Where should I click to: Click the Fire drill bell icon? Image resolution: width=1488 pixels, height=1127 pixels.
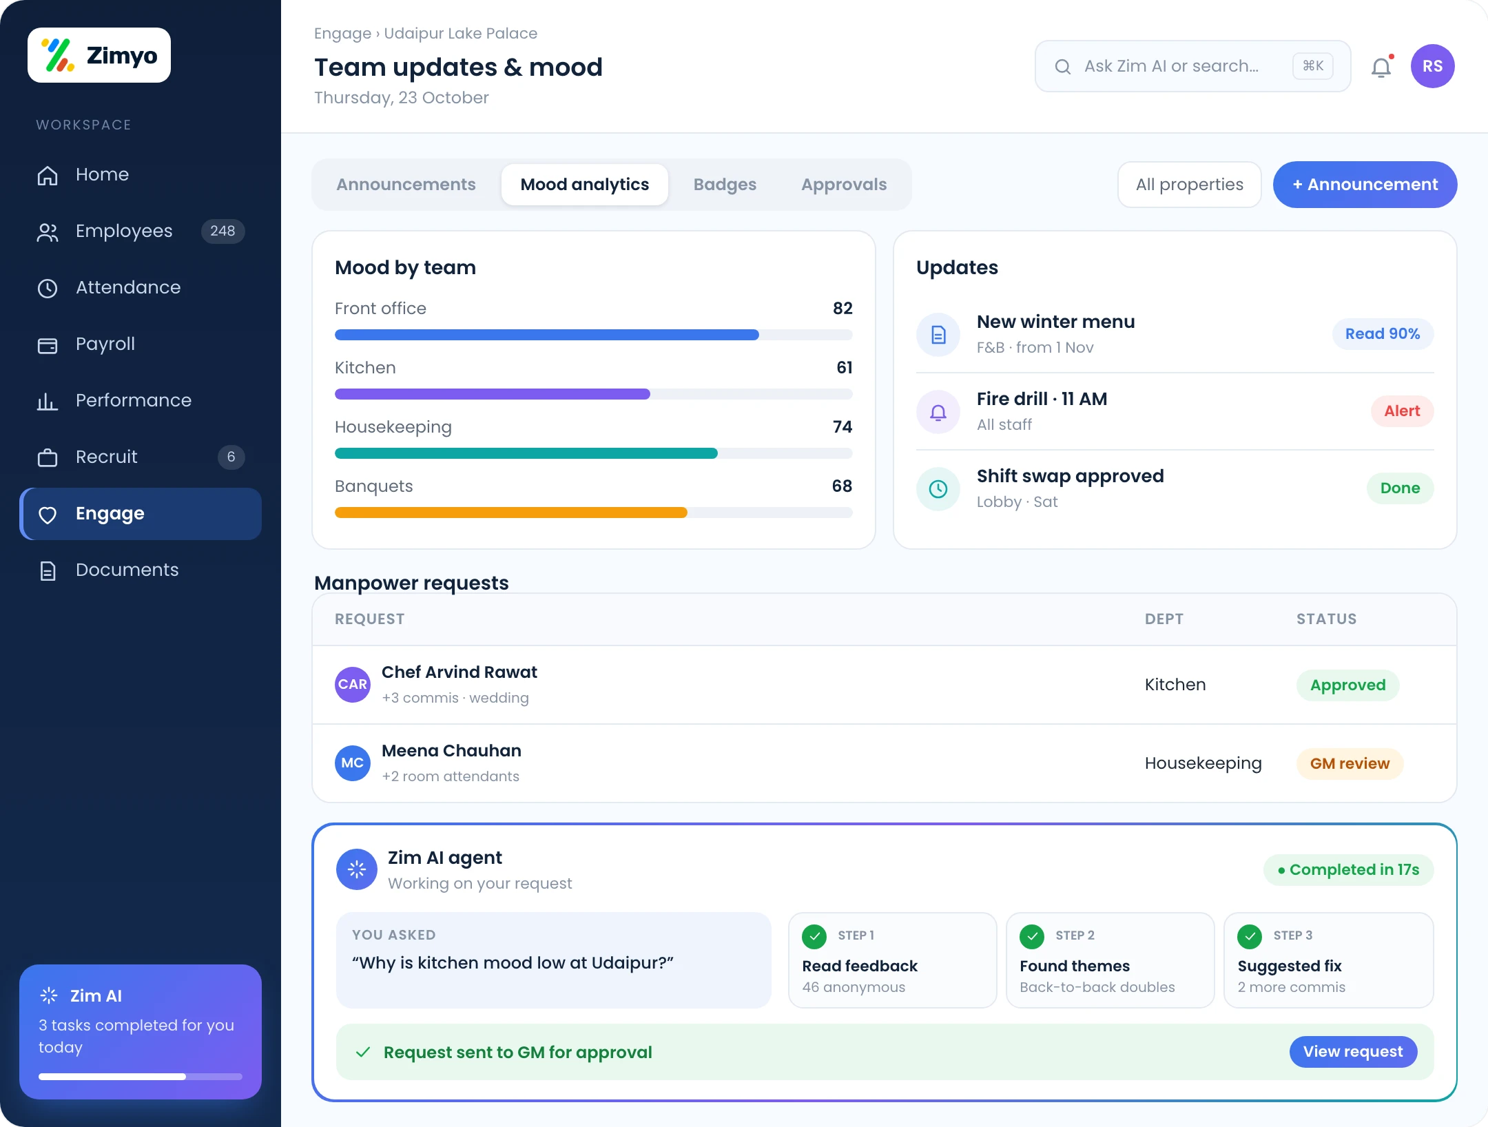pyautogui.click(x=938, y=412)
